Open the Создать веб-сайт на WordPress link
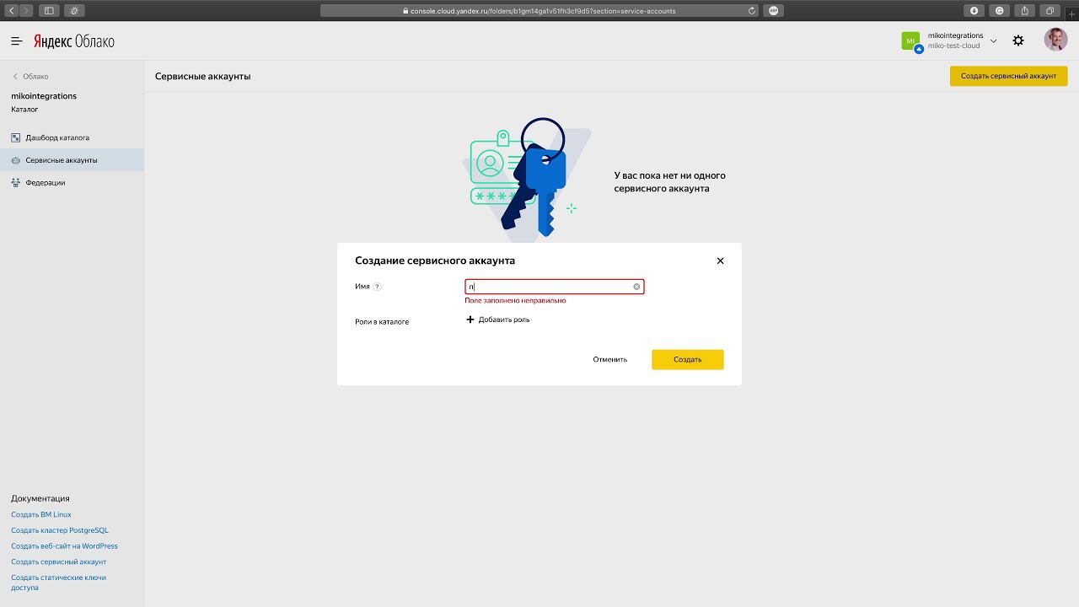 pyautogui.click(x=64, y=546)
